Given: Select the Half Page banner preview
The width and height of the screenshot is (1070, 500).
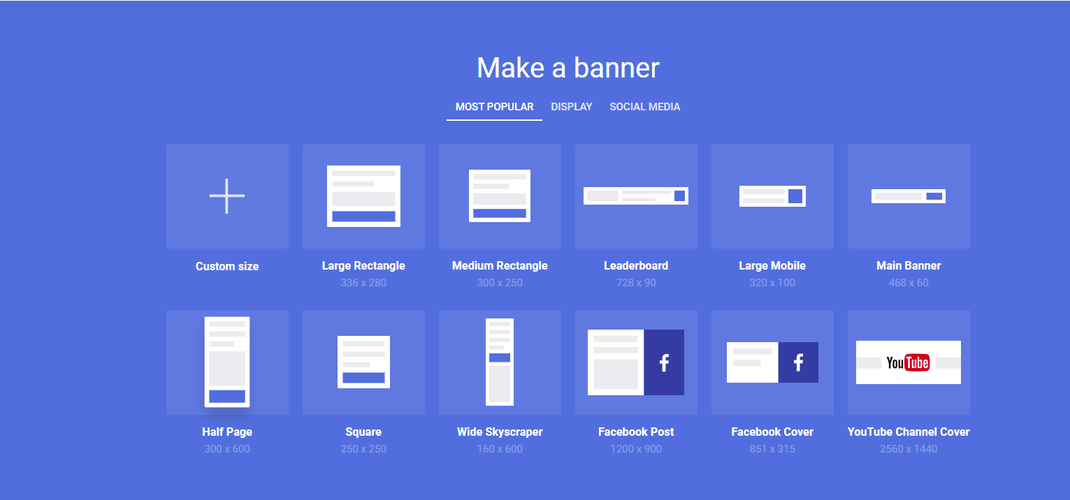Looking at the screenshot, I should 227,362.
